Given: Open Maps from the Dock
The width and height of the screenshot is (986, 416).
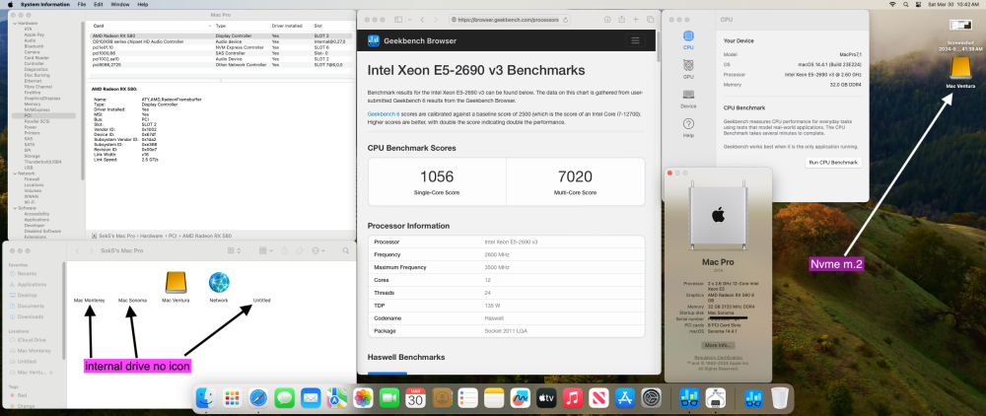Looking at the screenshot, I should (336, 398).
